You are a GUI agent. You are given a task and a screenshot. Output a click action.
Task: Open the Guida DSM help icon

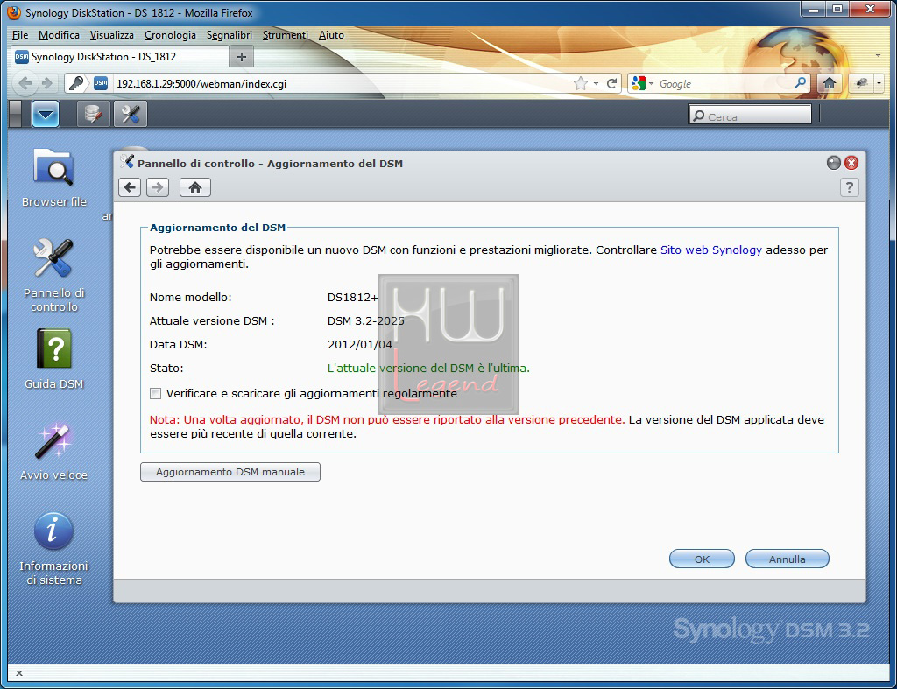(x=53, y=359)
